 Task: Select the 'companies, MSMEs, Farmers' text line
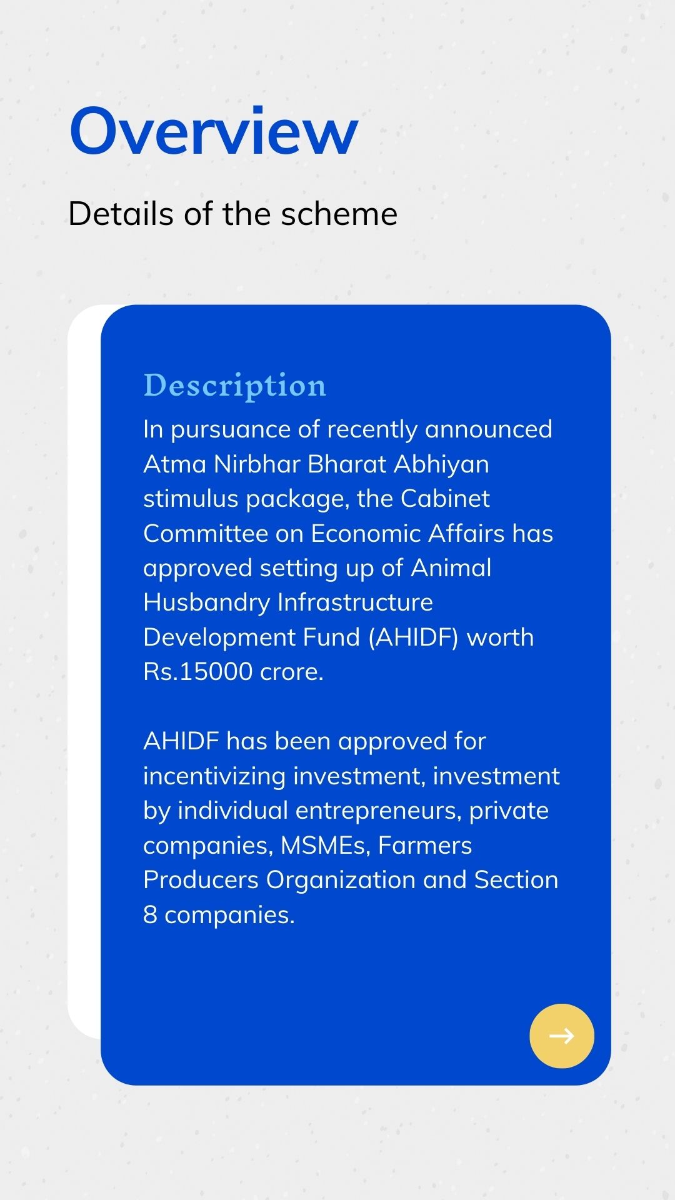307,845
